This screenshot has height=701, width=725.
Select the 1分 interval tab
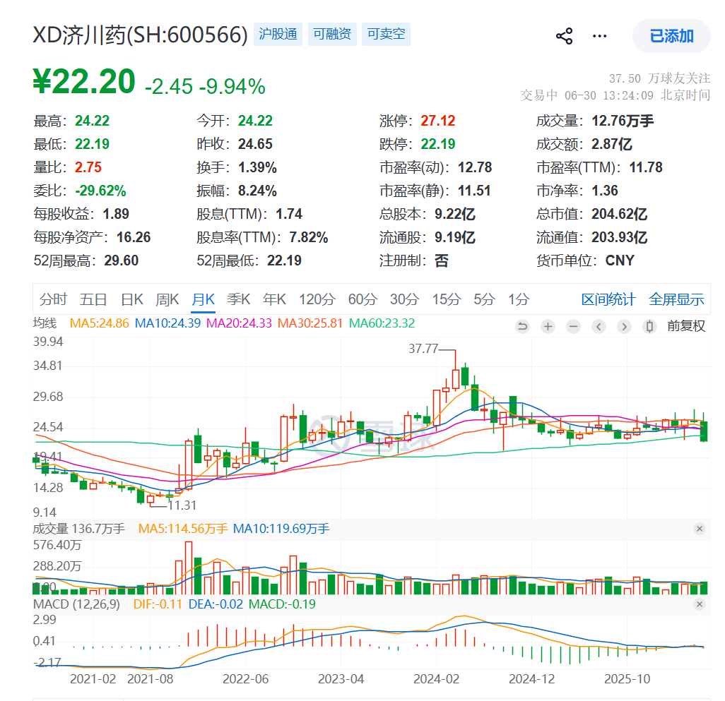click(519, 299)
